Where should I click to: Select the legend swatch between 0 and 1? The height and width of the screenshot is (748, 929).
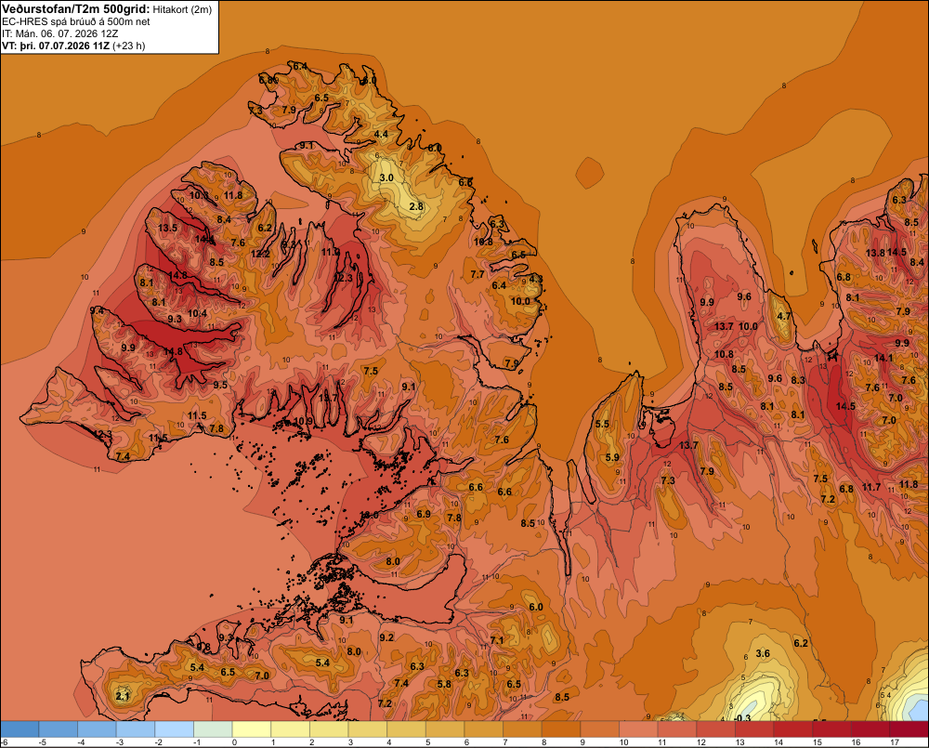point(252,729)
